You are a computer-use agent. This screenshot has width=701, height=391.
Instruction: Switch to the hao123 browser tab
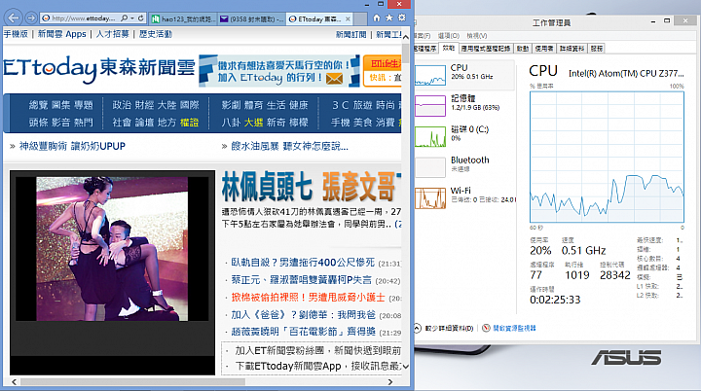[183, 18]
